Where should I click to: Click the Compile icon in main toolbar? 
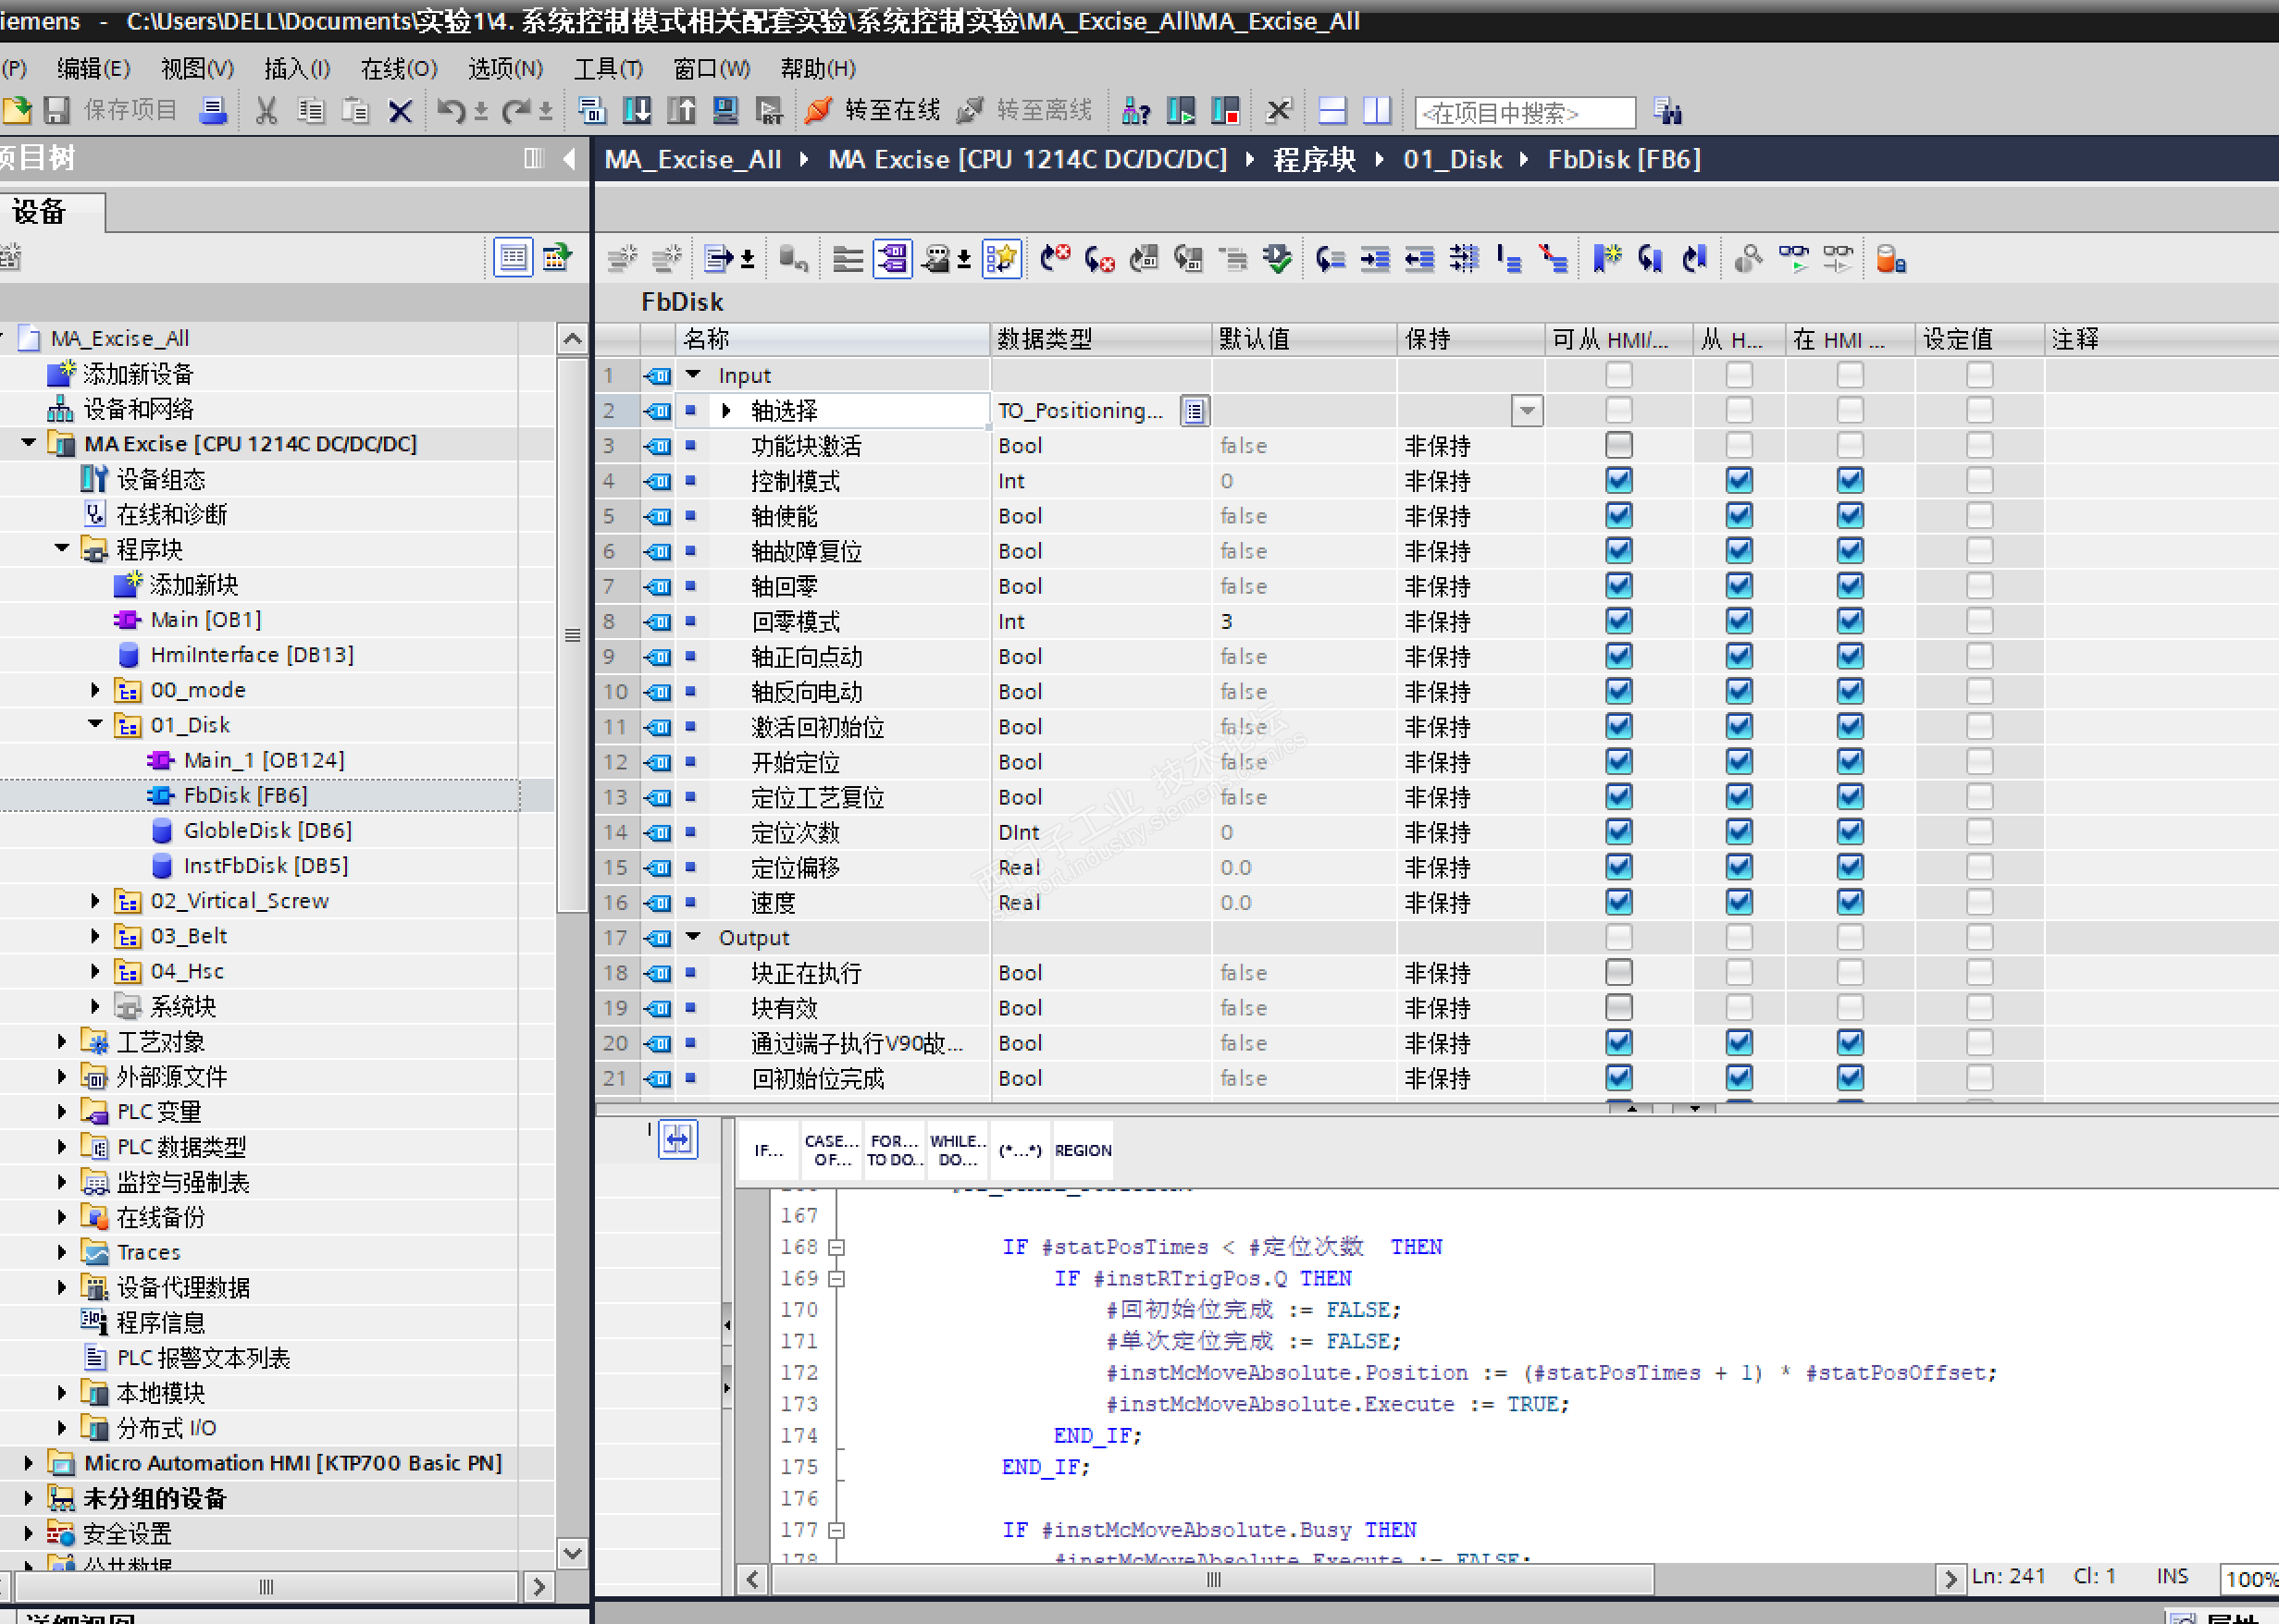pos(591,110)
